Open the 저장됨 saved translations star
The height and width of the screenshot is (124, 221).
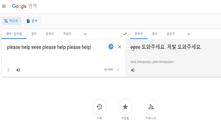pyautogui.click(x=125, y=107)
